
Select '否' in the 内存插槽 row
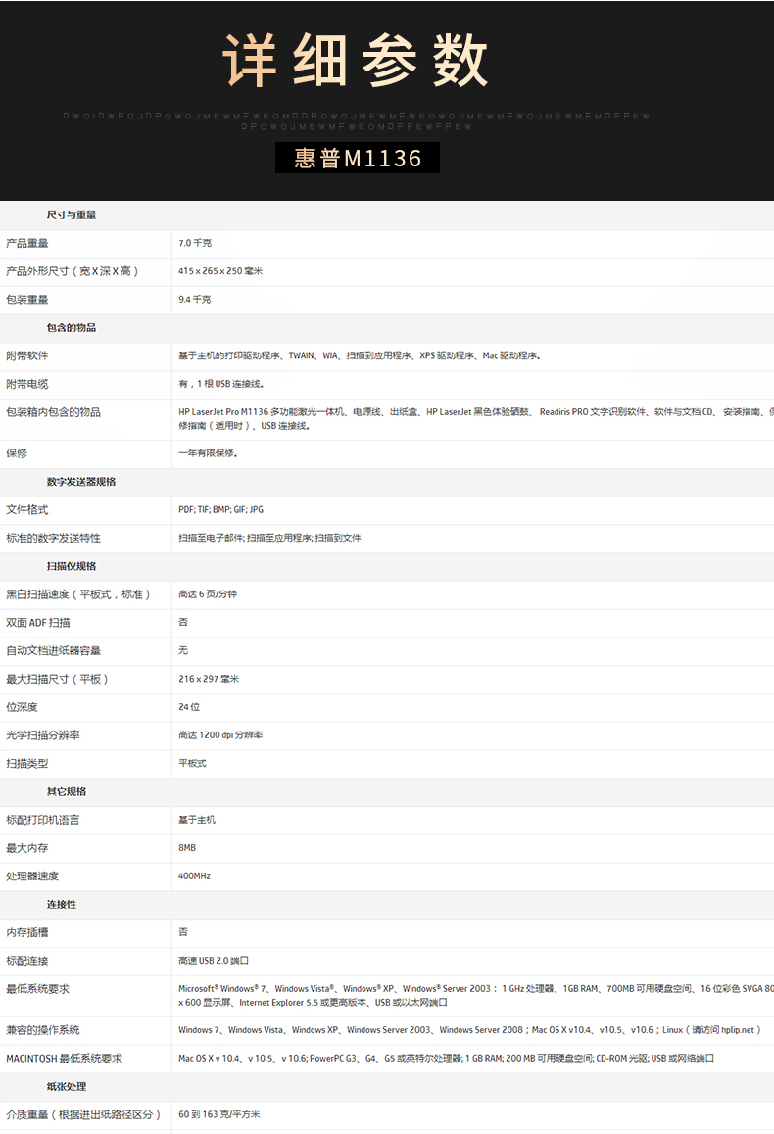(183, 932)
